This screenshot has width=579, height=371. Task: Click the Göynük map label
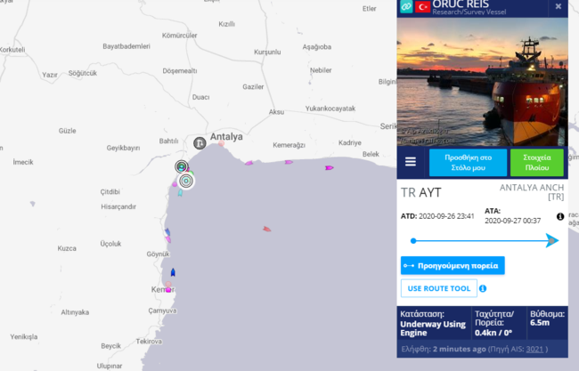point(158,254)
